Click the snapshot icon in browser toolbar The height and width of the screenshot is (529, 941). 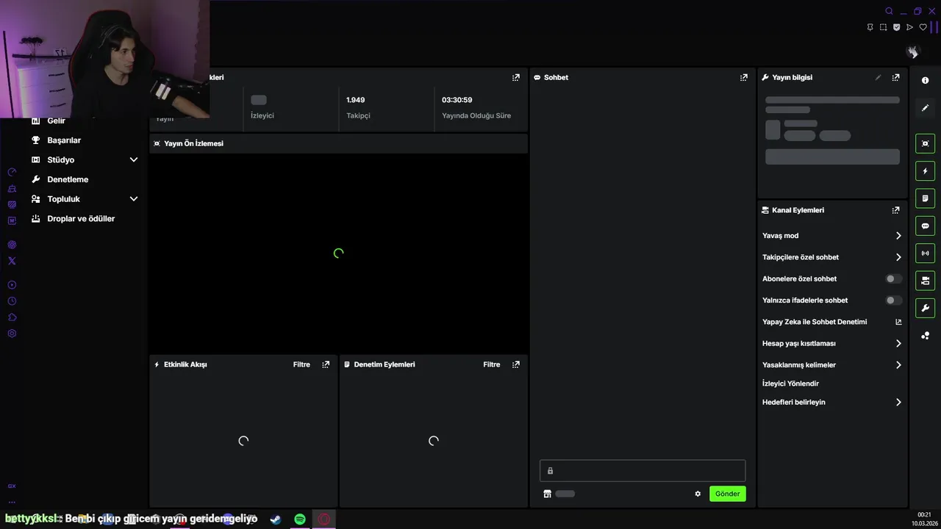[x=883, y=27]
